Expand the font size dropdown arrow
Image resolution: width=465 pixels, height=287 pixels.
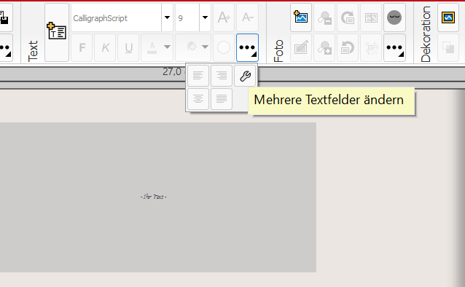[x=205, y=17]
